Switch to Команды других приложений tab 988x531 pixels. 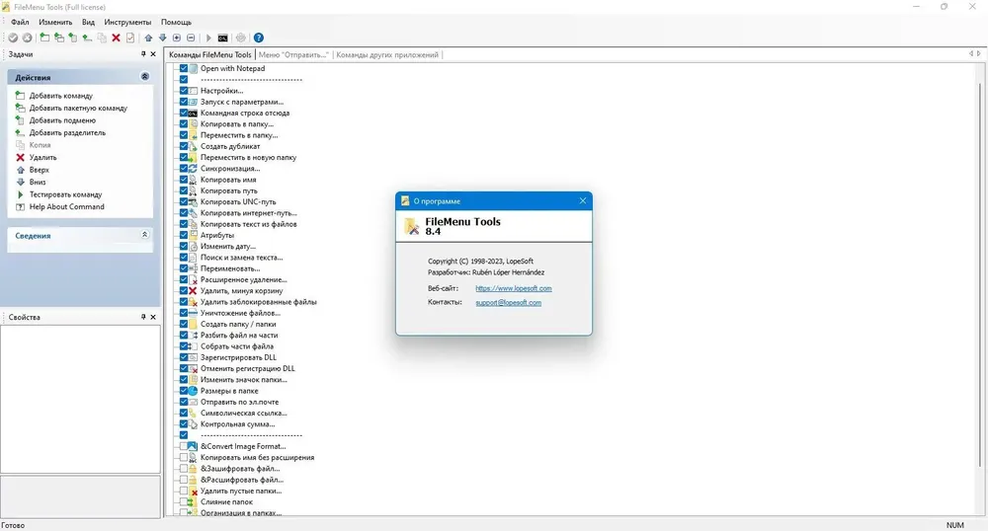pos(387,54)
